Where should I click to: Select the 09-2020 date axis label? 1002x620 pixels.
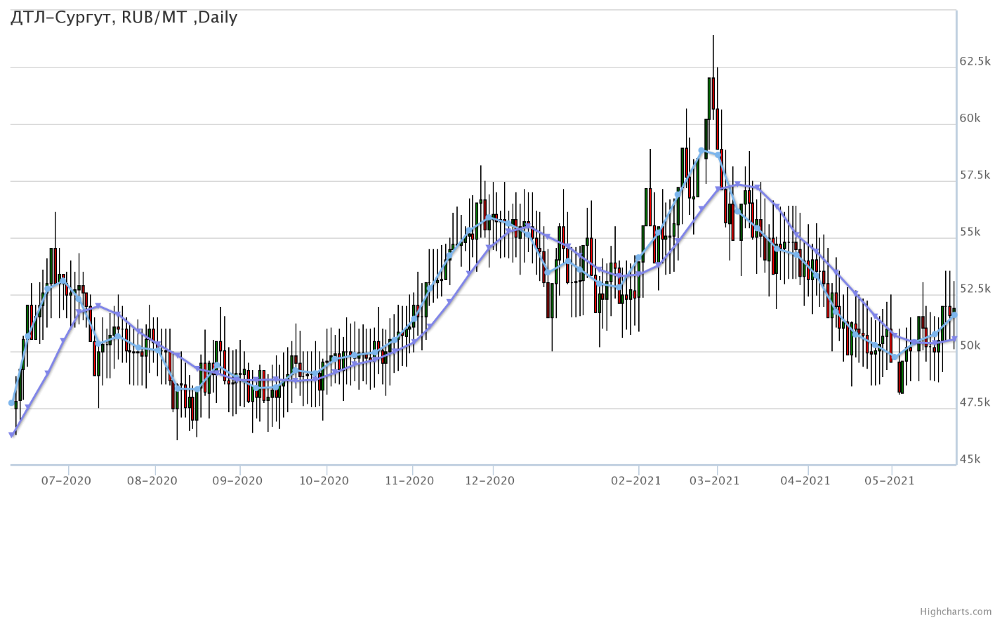click(x=237, y=481)
